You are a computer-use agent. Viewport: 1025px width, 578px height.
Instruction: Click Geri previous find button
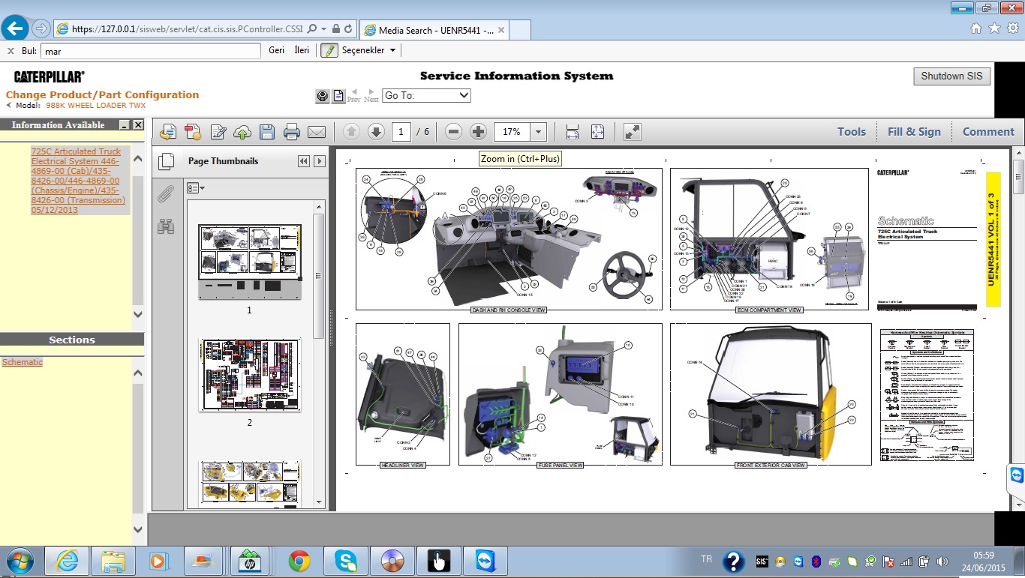click(x=276, y=50)
